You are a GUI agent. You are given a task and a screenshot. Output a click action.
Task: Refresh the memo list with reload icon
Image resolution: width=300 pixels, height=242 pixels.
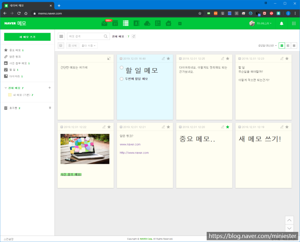click(x=134, y=36)
